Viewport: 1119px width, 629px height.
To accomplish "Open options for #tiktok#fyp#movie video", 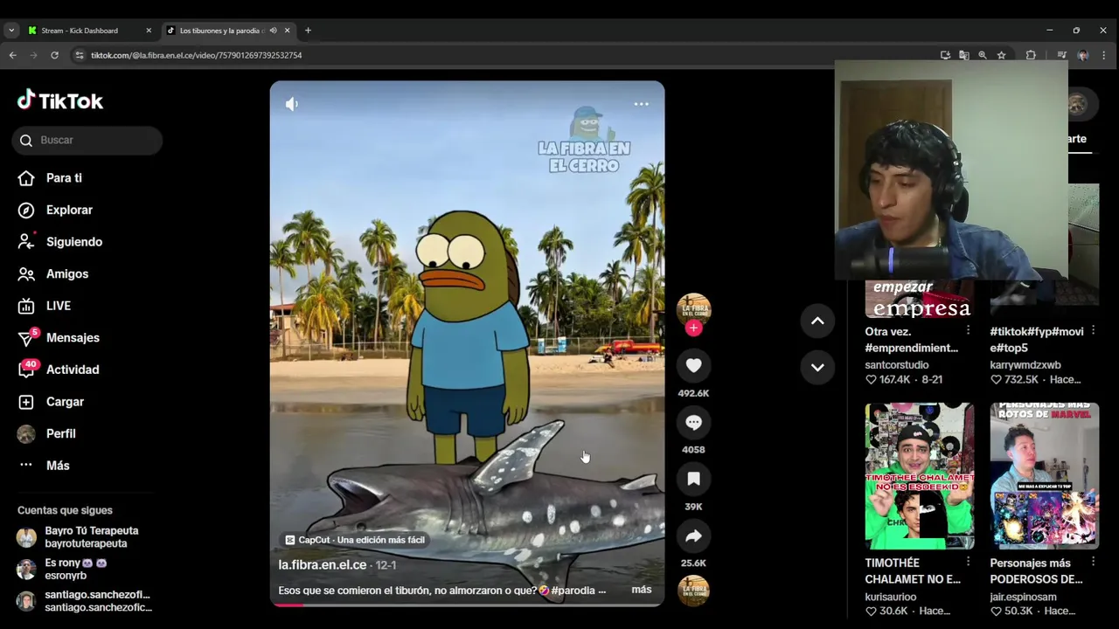I will 1093,330.
